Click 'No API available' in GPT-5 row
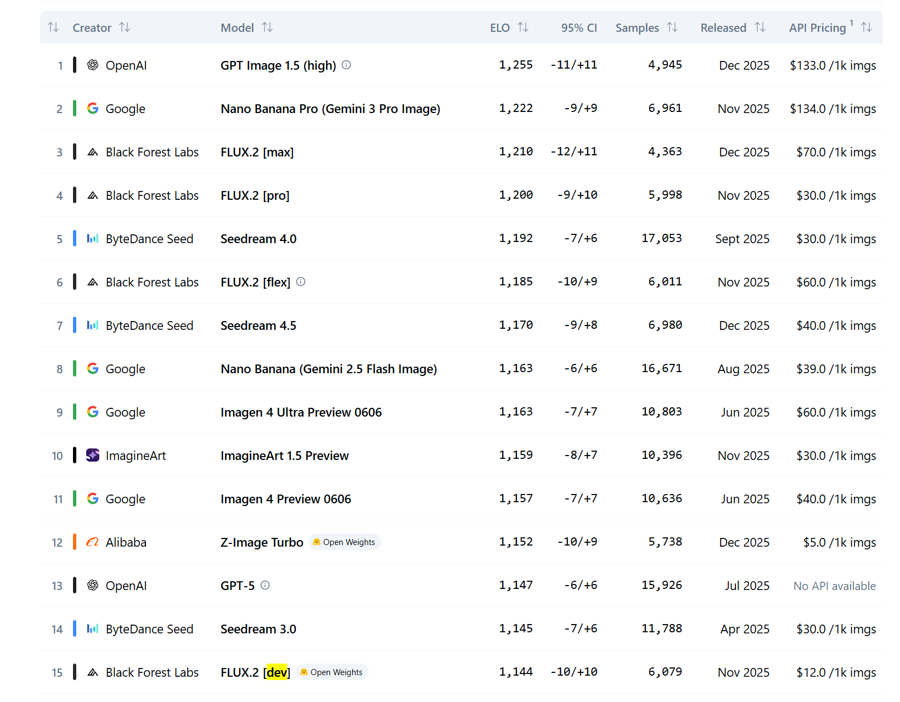Screen dimensions: 900x702 [x=835, y=586]
